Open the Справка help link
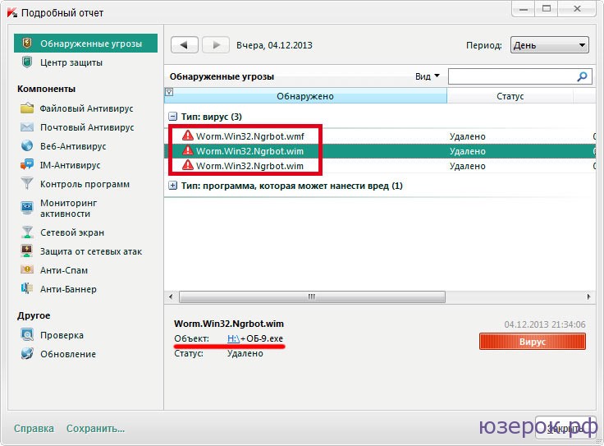The width and height of the screenshot is (604, 446). click(34, 428)
